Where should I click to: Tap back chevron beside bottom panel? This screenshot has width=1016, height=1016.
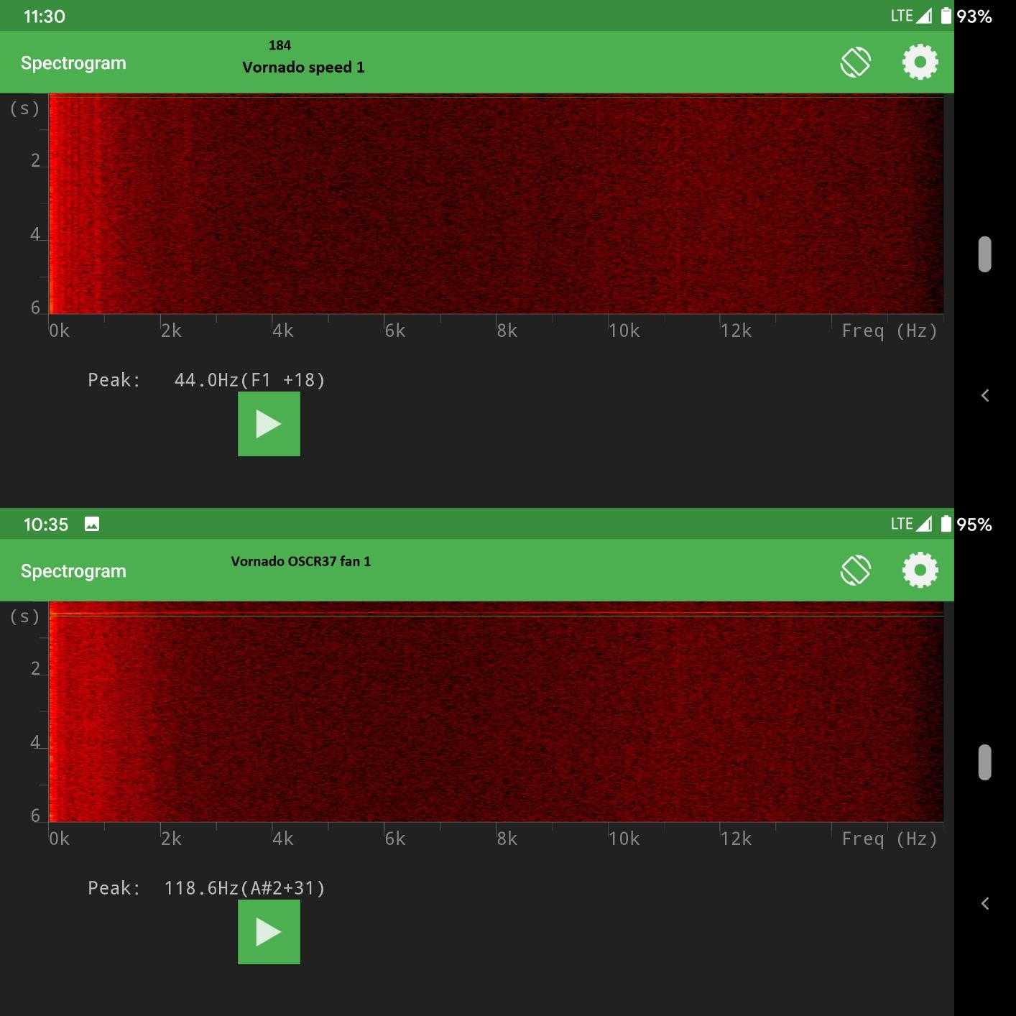[x=985, y=903]
